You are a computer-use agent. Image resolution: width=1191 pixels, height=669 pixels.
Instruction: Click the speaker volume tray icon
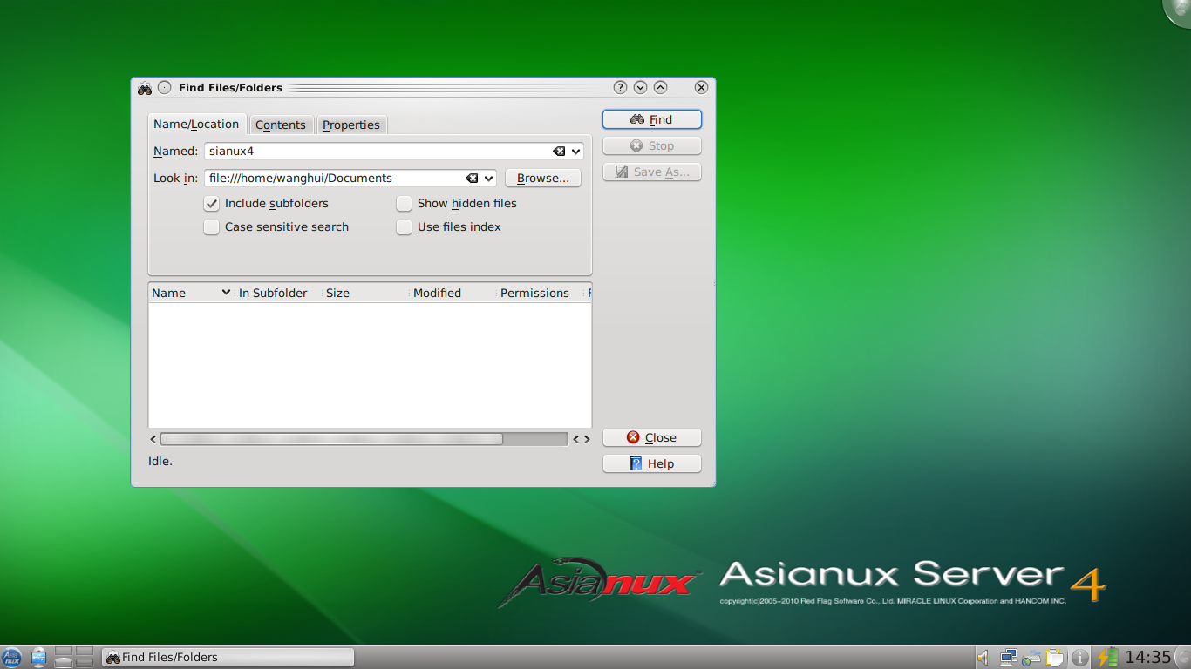pos(983,658)
